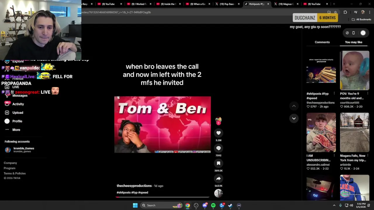Screen dimensions: 374x210
Task: Click the #fyp hashtag in caption
Action: coord(135,192)
